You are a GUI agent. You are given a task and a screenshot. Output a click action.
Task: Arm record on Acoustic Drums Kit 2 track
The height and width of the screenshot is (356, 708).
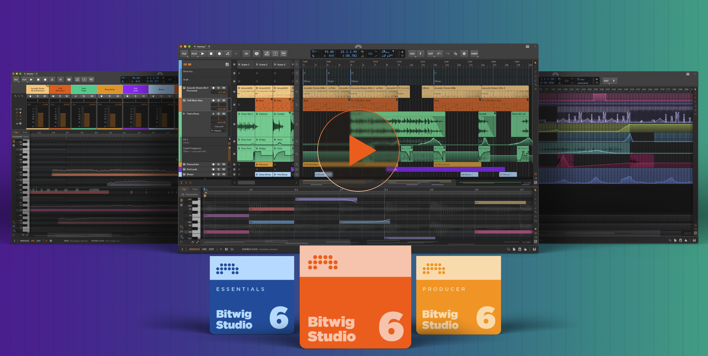213,88
